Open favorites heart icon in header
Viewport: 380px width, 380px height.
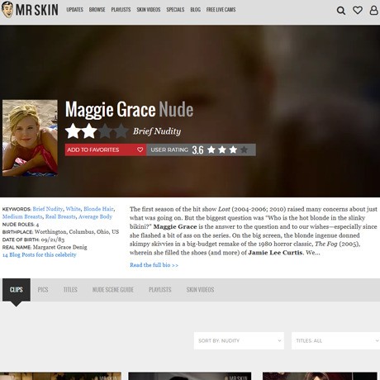coord(358,10)
